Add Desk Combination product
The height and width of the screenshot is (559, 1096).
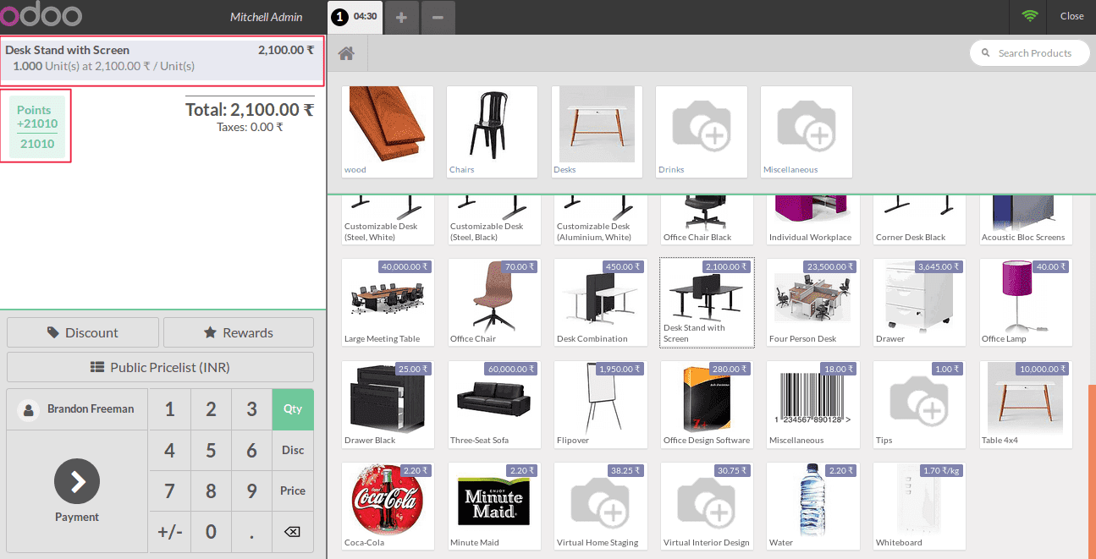point(601,303)
